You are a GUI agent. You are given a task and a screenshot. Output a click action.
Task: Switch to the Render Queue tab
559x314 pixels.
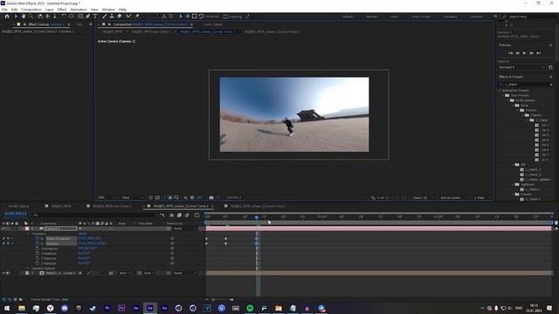coord(18,206)
